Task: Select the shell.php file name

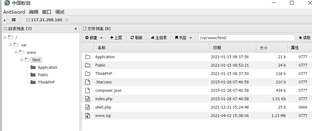Action: [103, 107]
